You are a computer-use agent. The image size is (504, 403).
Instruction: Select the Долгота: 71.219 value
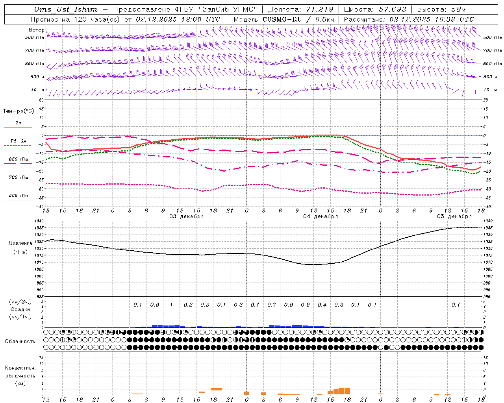tap(301, 9)
